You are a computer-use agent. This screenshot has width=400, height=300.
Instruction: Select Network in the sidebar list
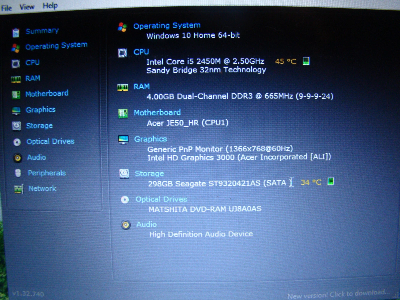(x=42, y=188)
